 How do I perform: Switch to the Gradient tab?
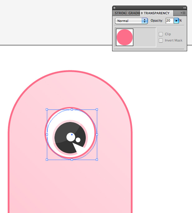134,13
